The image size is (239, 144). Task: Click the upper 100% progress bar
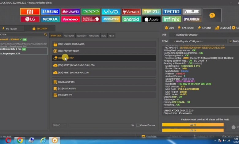pos(193,125)
